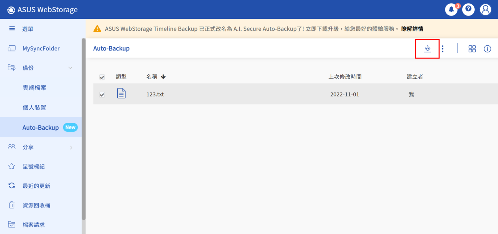The height and width of the screenshot is (234, 498).
Task: Click the star icon for starred items
Action: click(12, 166)
